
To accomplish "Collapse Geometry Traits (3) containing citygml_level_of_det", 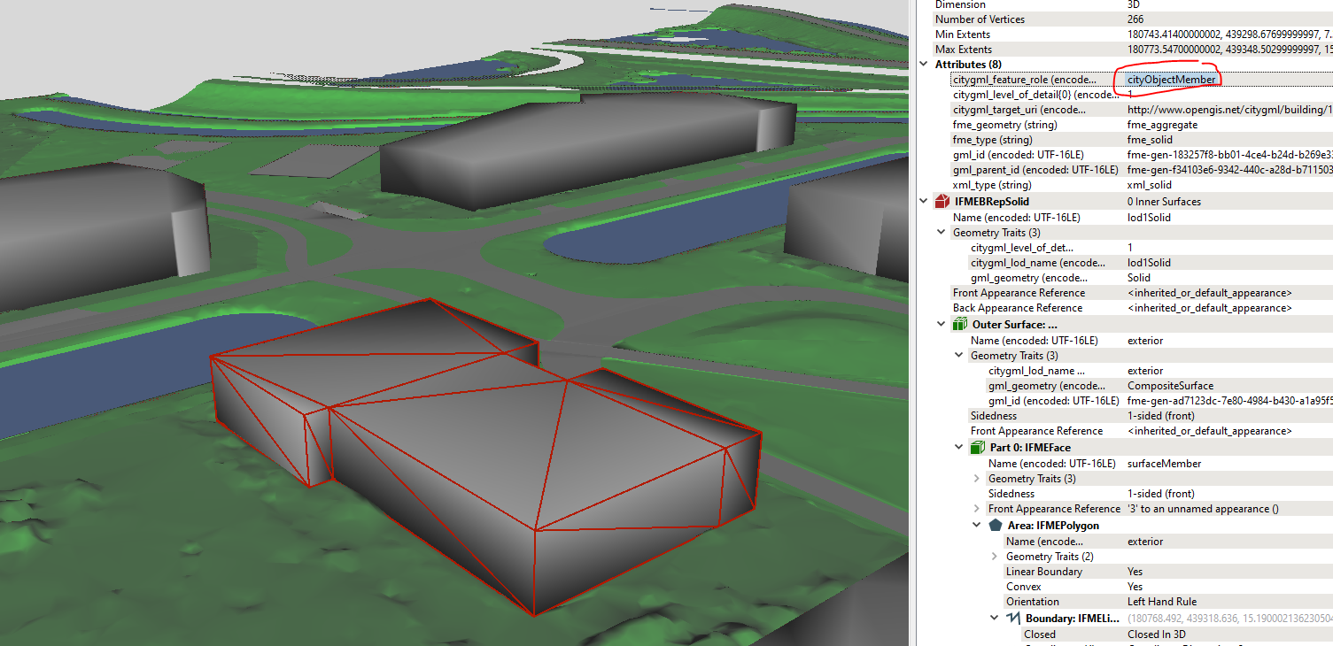I will pos(942,233).
